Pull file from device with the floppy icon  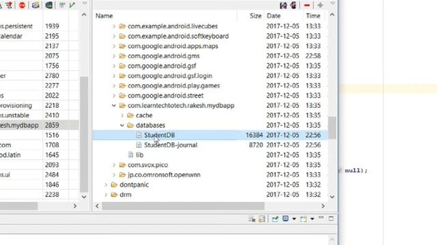point(283,5)
